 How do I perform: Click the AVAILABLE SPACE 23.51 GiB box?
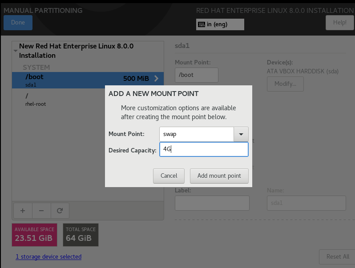pos(34,235)
